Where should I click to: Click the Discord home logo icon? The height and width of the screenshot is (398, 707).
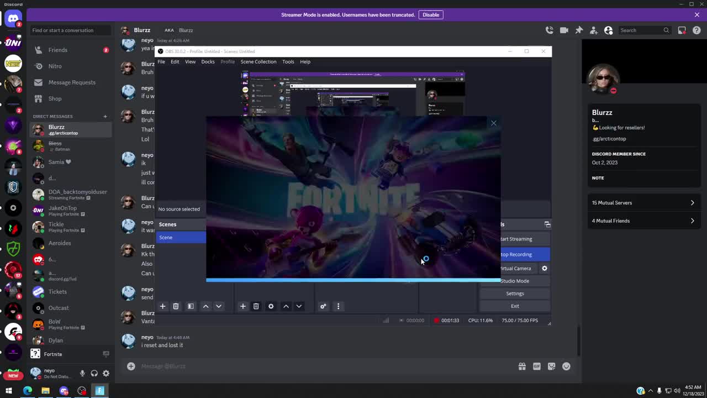pyautogui.click(x=13, y=19)
